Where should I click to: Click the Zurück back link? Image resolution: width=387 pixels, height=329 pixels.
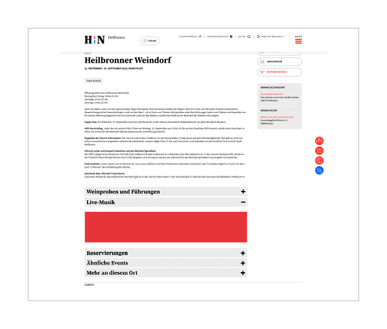click(x=89, y=285)
